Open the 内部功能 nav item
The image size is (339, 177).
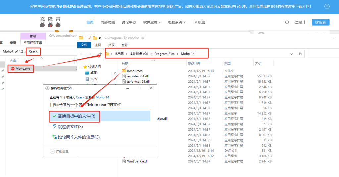[x=108, y=22]
